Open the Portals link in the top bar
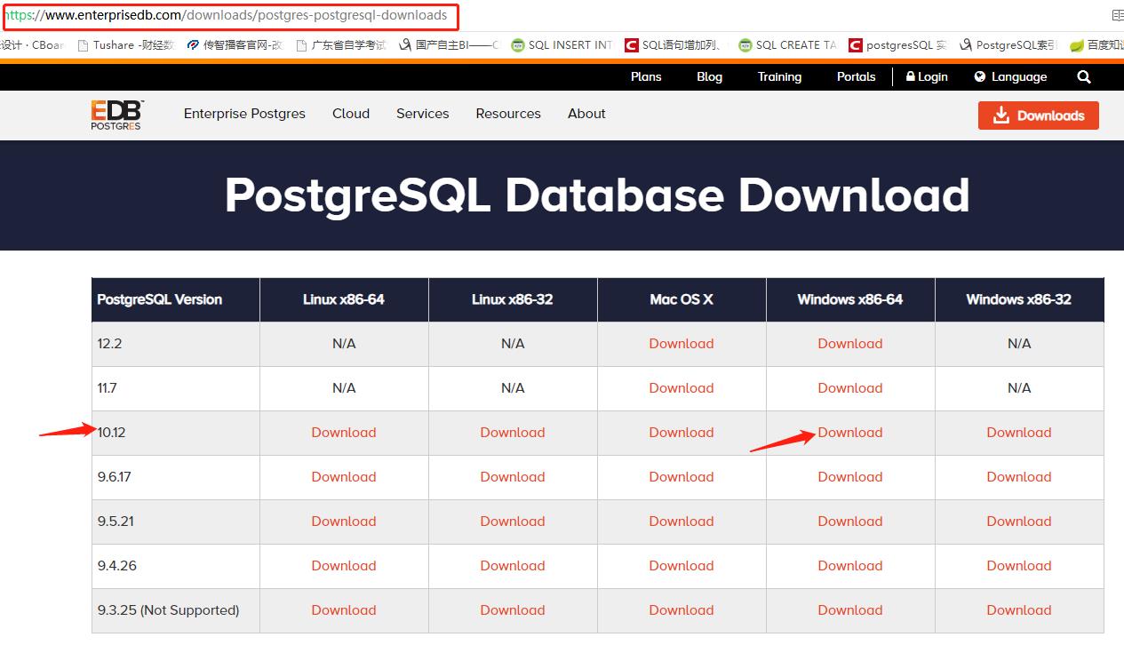The image size is (1124, 653). (x=857, y=77)
